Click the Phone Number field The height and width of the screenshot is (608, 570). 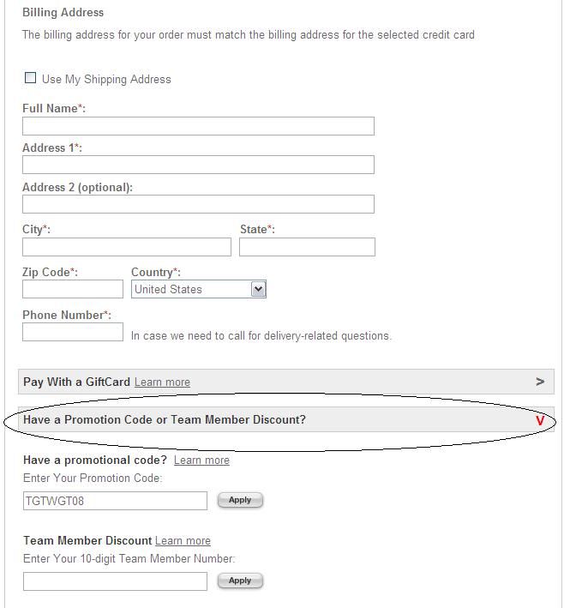tap(73, 332)
